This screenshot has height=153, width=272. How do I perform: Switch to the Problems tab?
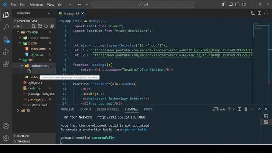[68, 109]
